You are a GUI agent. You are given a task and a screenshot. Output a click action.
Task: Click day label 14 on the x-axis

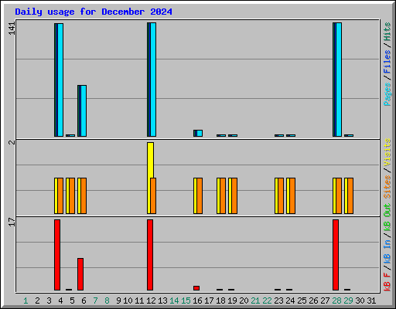174,301
